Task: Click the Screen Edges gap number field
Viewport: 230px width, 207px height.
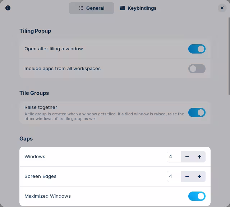Action: click(x=174, y=176)
